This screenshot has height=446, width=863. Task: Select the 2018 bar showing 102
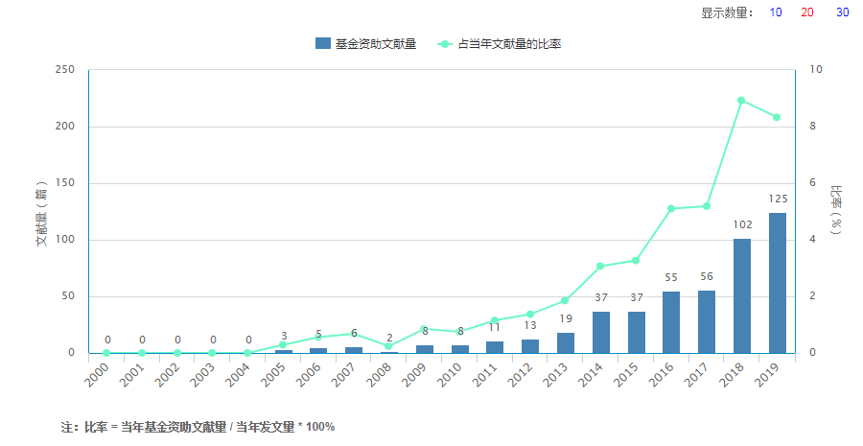(742, 295)
